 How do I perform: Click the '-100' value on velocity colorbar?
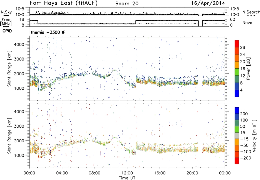coord(245,152)
